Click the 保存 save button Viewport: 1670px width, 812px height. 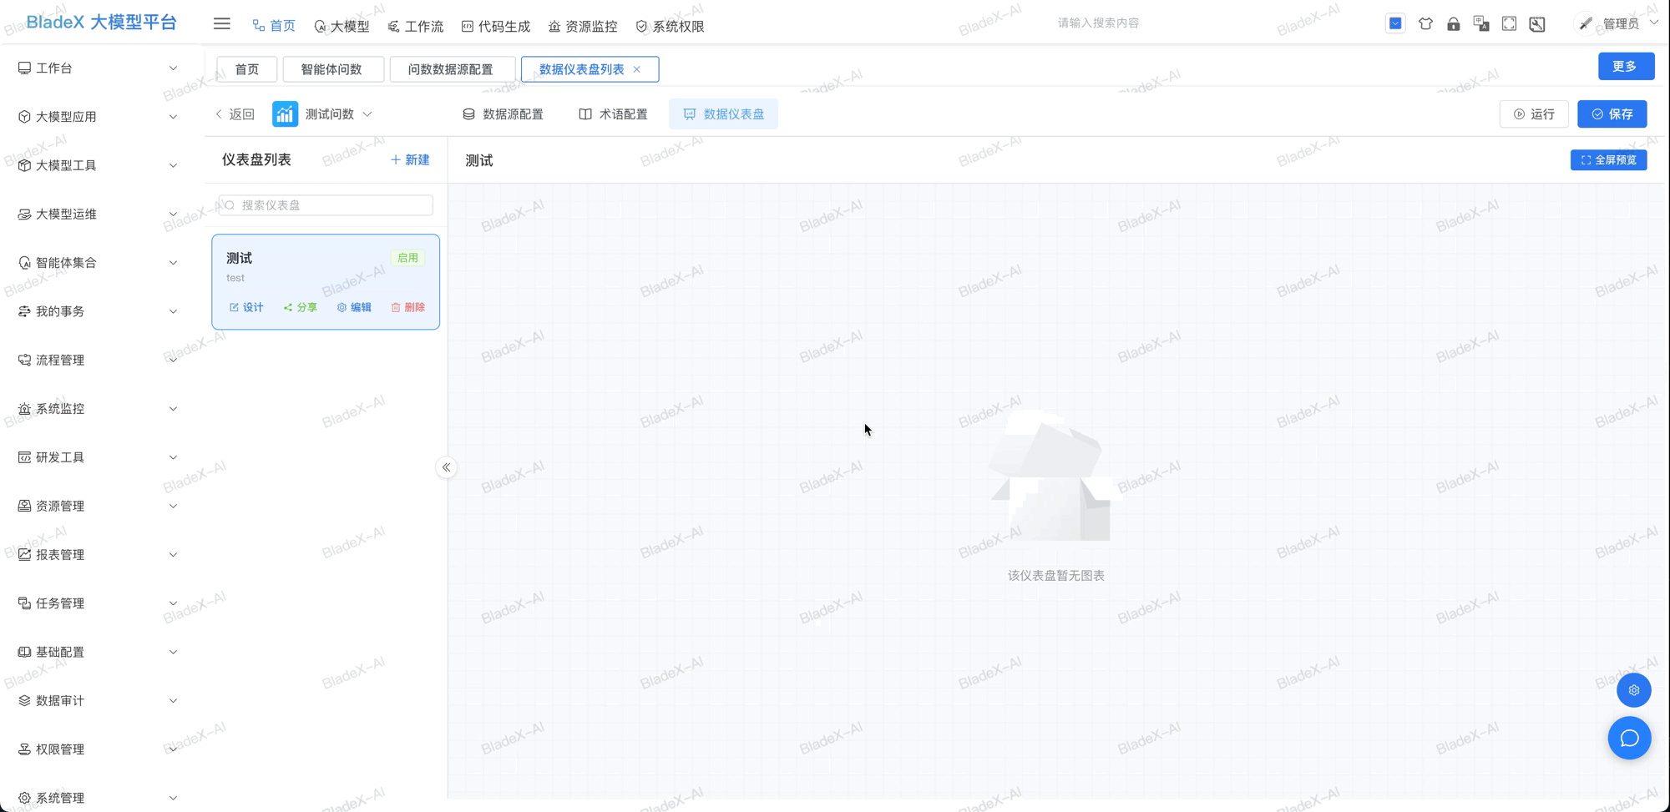(x=1612, y=113)
